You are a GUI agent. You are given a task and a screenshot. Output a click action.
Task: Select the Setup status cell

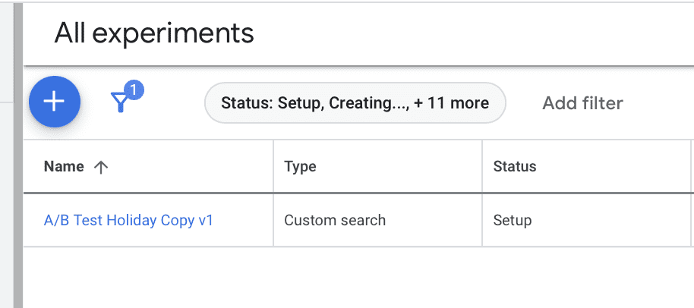(513, 221)
